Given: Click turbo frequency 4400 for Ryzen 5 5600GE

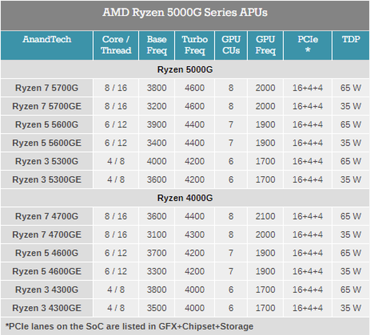Looking at the screenshot, I should 195,143.
